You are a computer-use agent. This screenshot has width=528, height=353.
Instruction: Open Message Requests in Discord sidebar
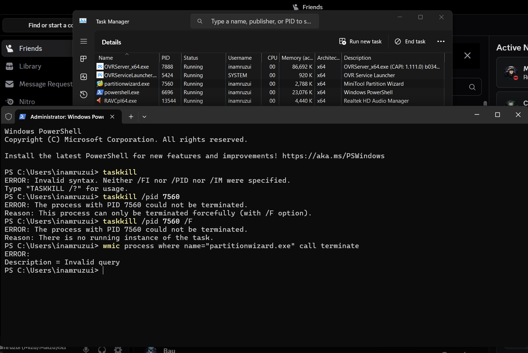pyautogui.click(x=37, y=84)
